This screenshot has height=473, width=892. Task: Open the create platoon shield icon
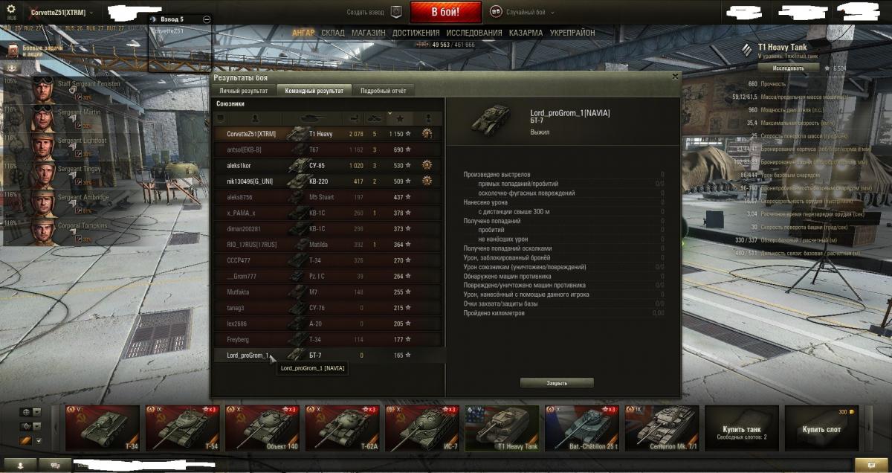point(395,12)
